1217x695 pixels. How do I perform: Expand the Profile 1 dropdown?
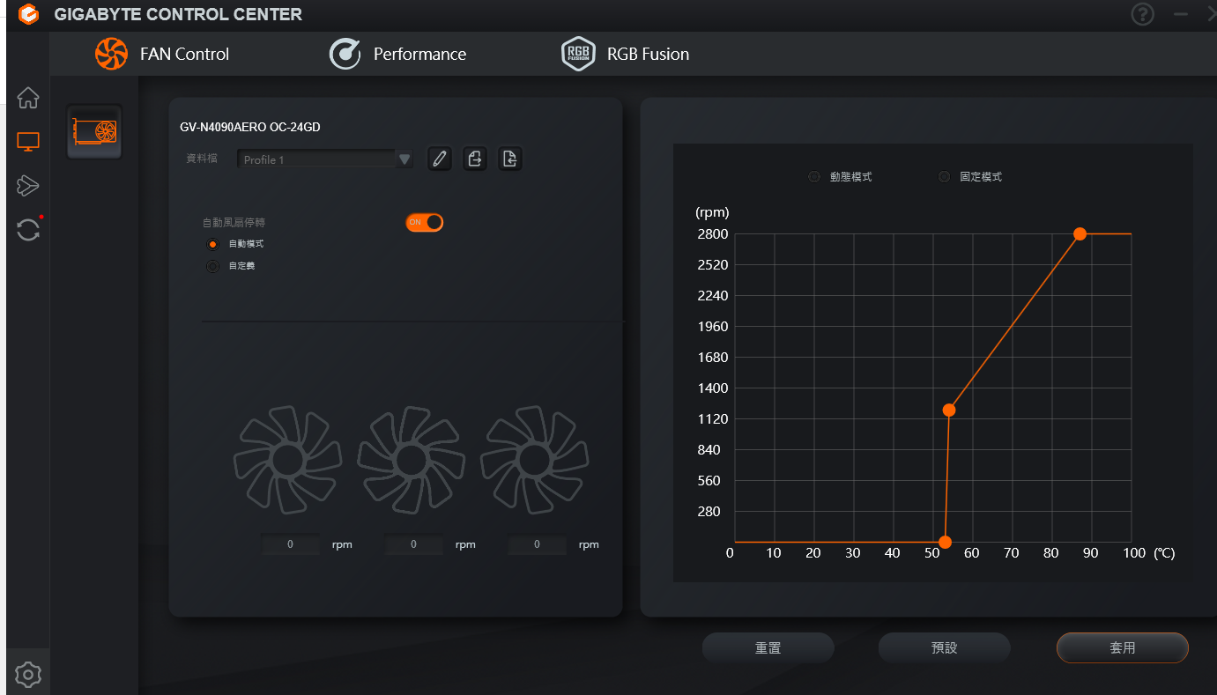point(404,159)
